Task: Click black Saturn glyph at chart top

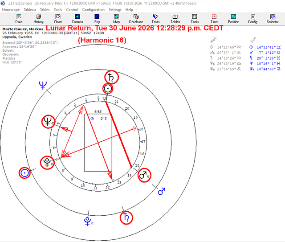Action: [x=111, y=77]
